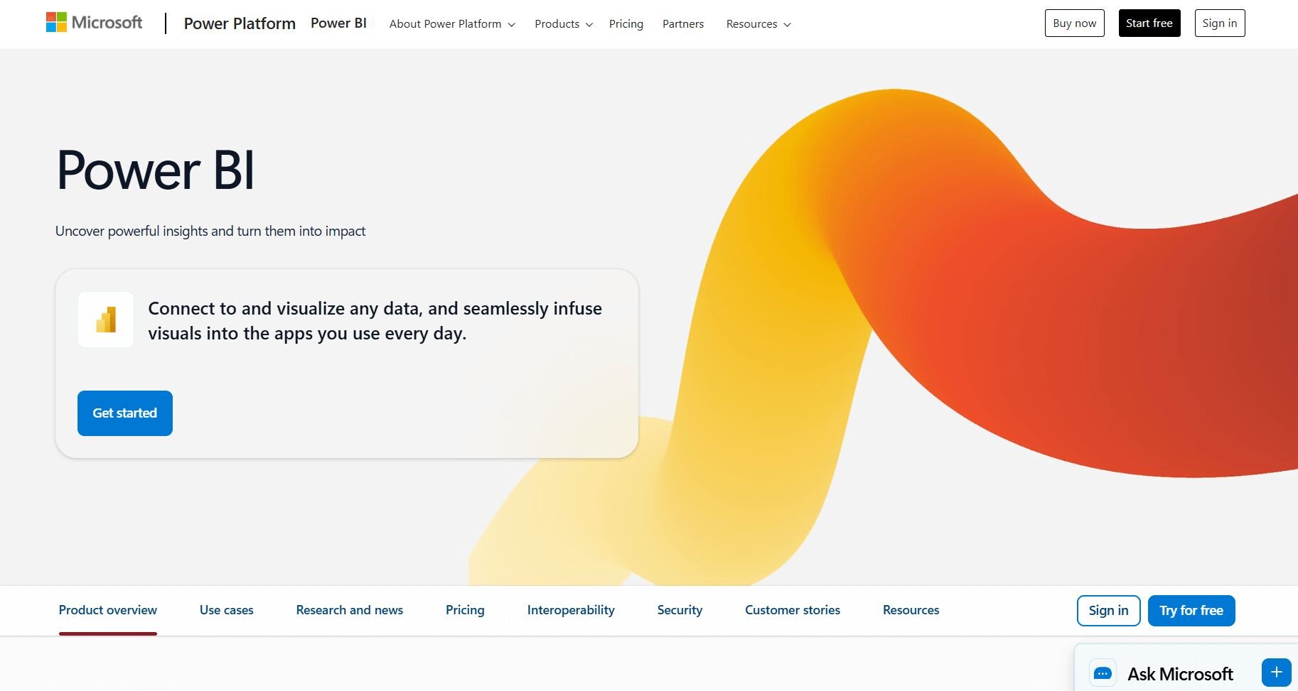Jump to the Interoperability section
Screen dimensions: 1298x691
point(571,610)
